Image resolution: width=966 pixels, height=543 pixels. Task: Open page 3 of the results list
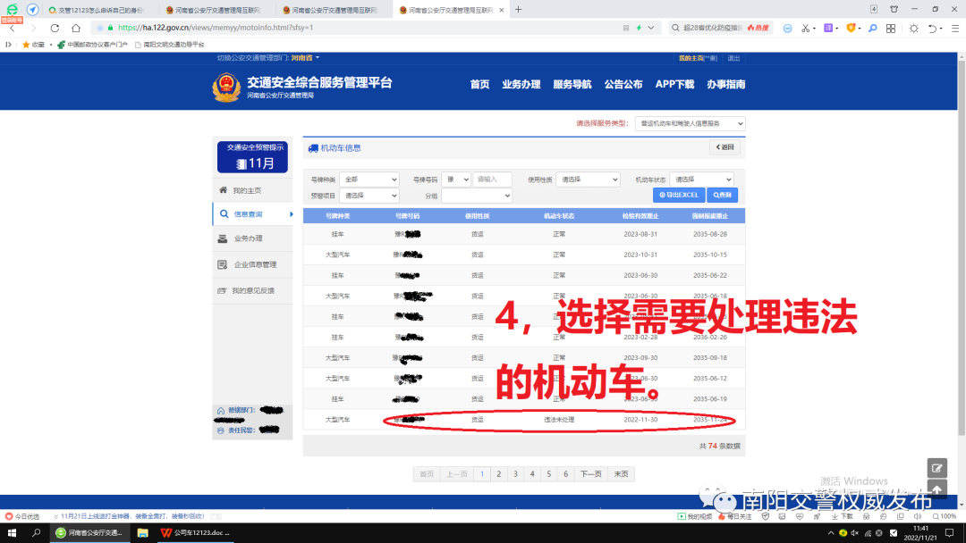coord(515,473)
